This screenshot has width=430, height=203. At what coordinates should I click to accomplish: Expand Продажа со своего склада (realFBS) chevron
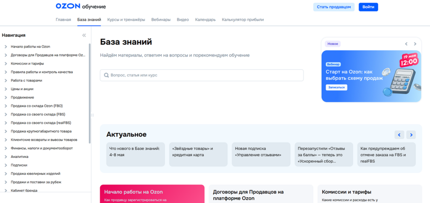(x=6, y=123)
